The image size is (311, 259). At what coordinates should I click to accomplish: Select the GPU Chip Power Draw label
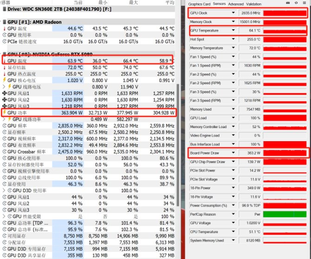(x=207, y=162)
